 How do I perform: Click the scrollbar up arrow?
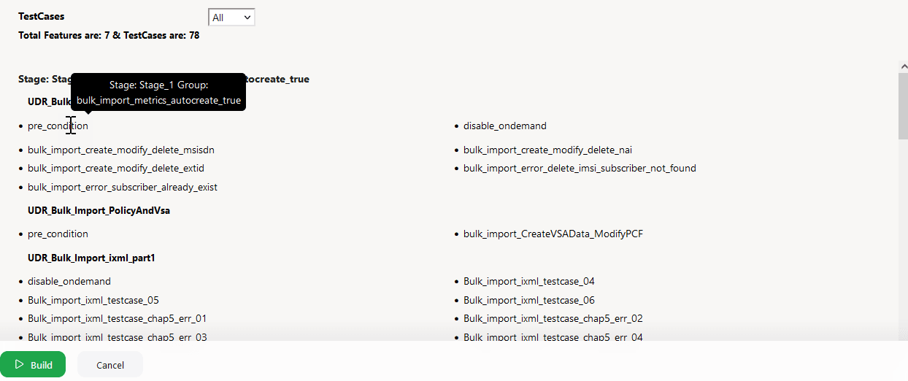(903, 66)
